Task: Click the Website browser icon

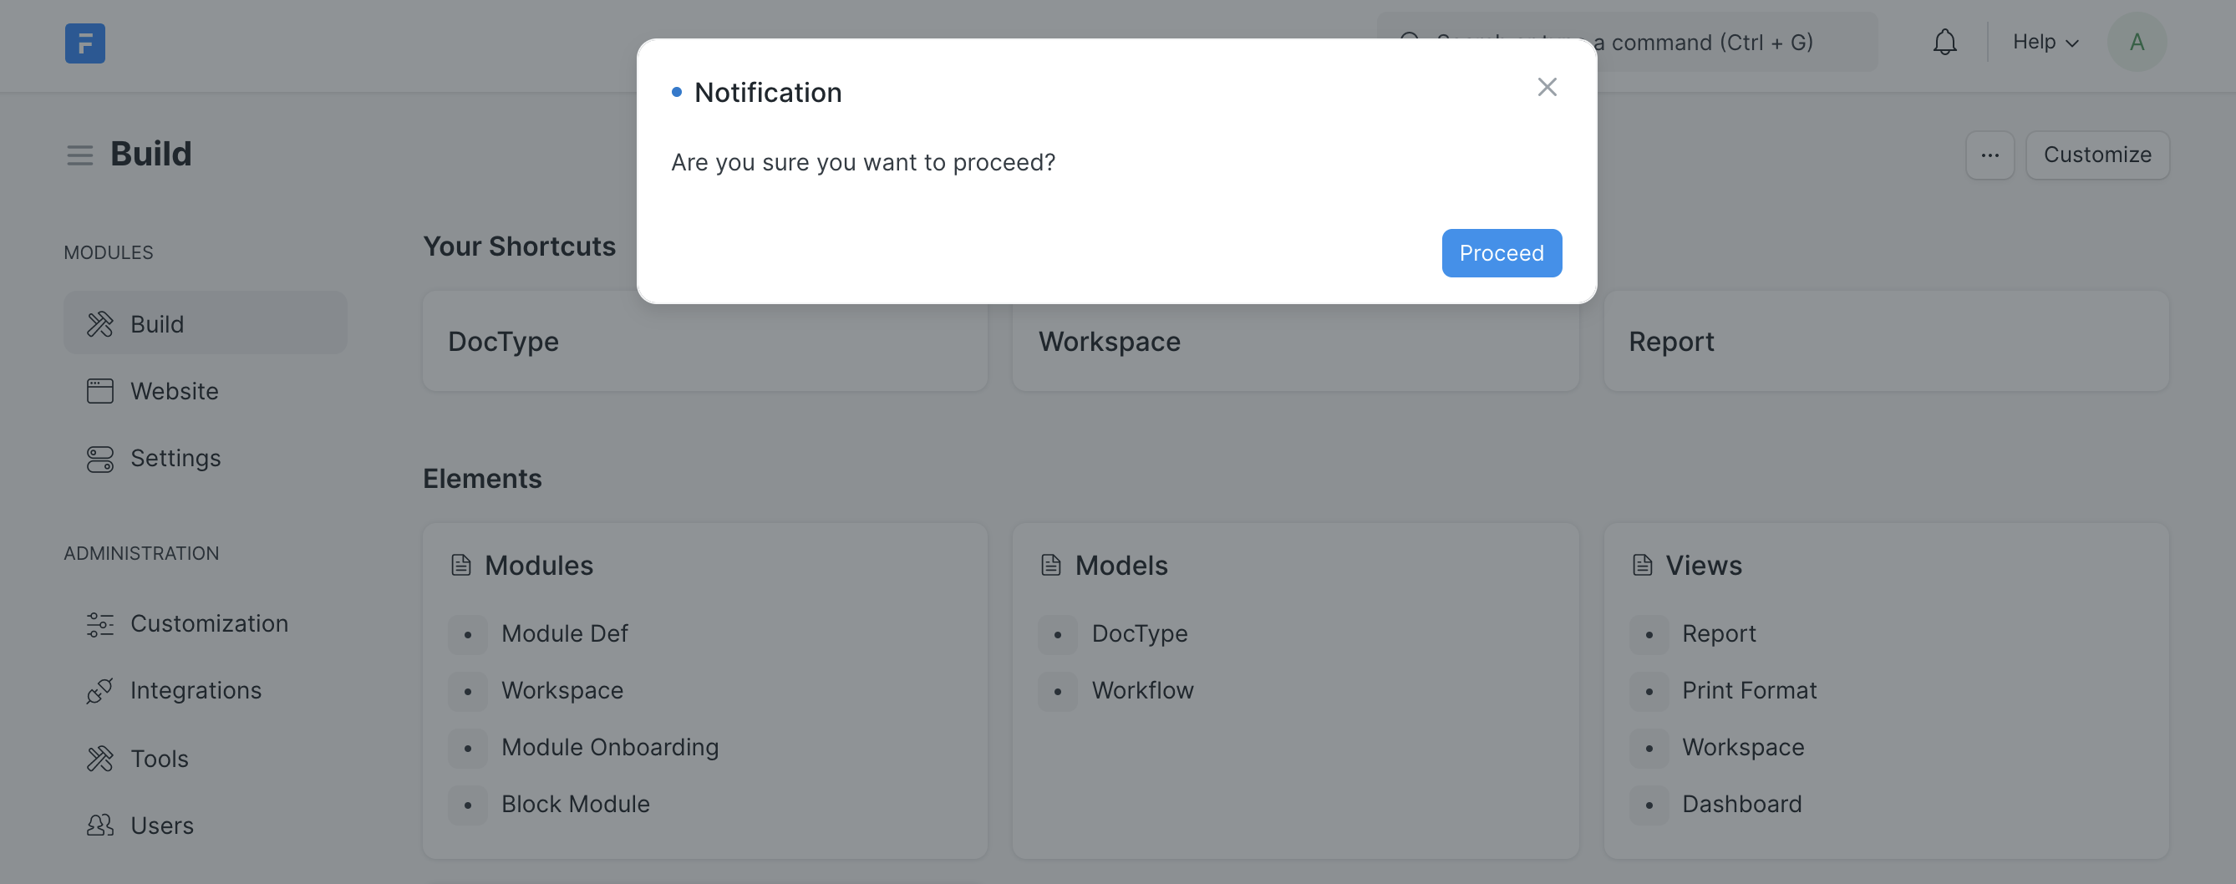Action: [x=99, y=390]
